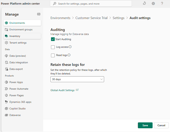Open Copilot Studio menu item
Viewport: 170px width, 132px height.
(x=22, y=108)
